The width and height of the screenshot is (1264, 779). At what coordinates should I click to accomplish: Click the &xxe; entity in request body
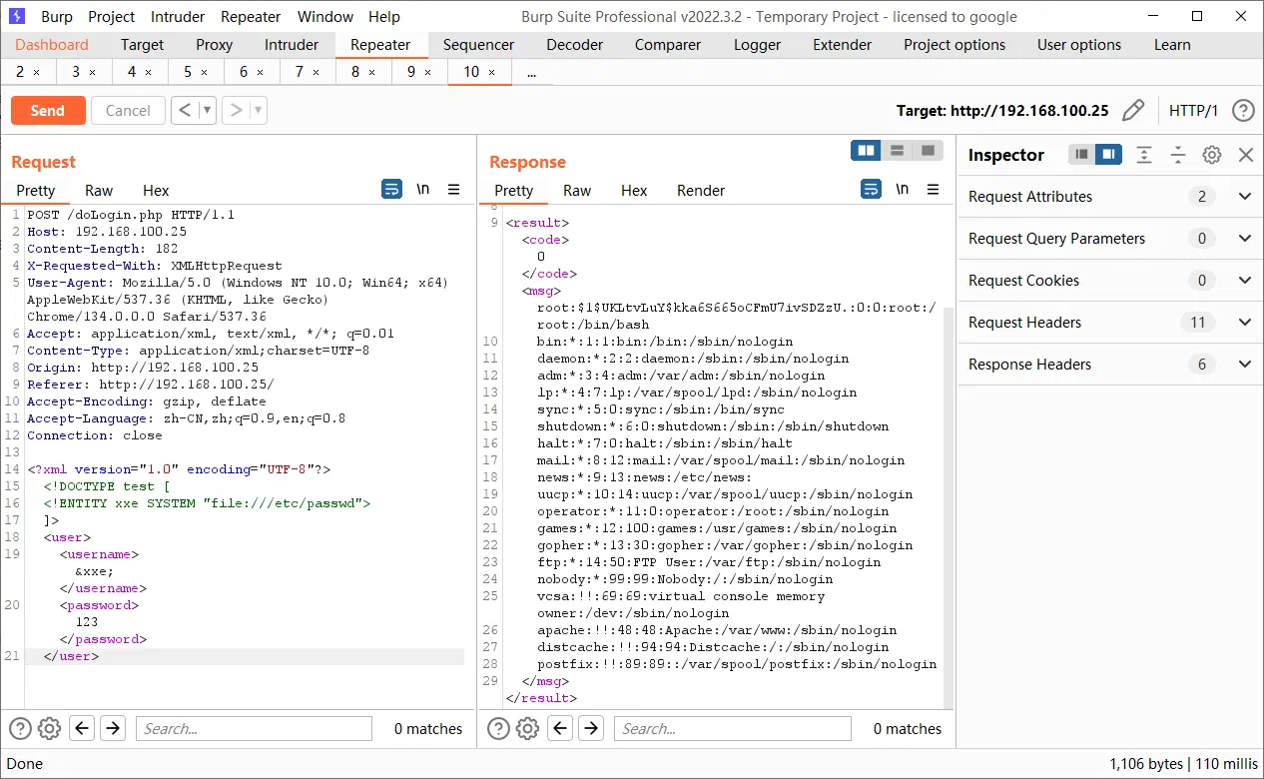(x=95, y=571)
